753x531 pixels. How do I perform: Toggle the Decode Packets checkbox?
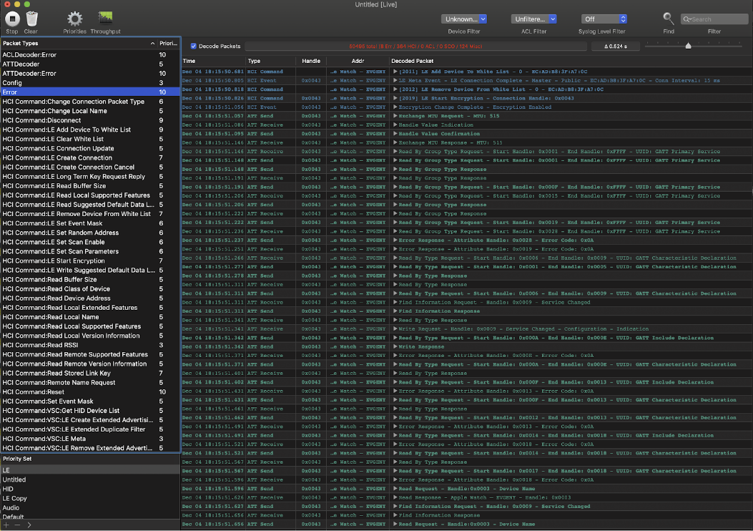[x=194, y=46]
